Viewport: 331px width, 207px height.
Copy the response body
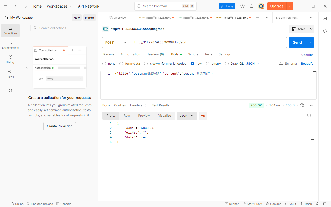click(301, 116)
